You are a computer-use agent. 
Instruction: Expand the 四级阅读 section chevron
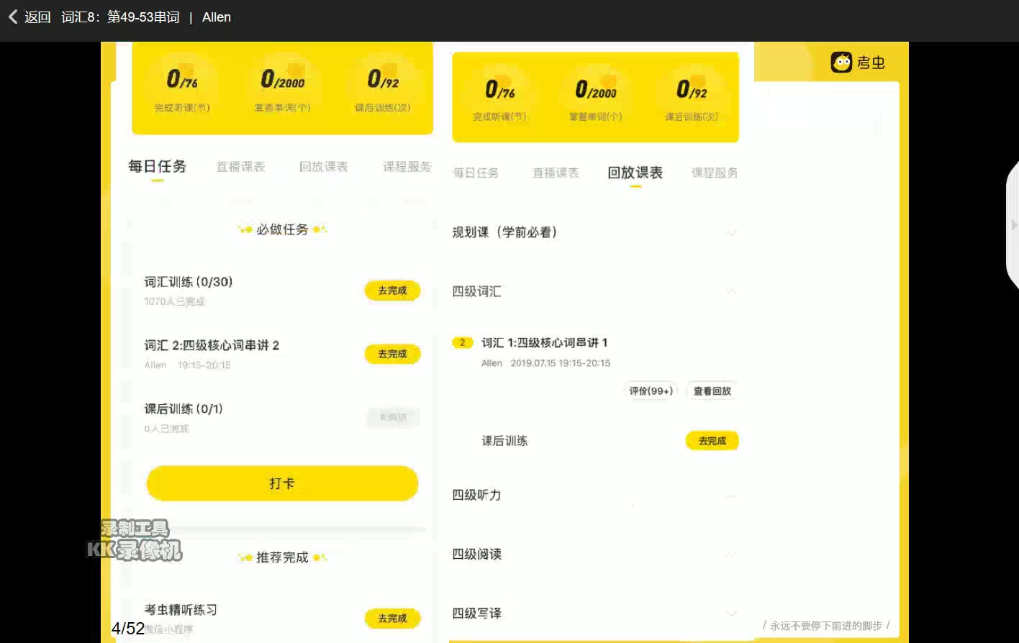[731, 555]
